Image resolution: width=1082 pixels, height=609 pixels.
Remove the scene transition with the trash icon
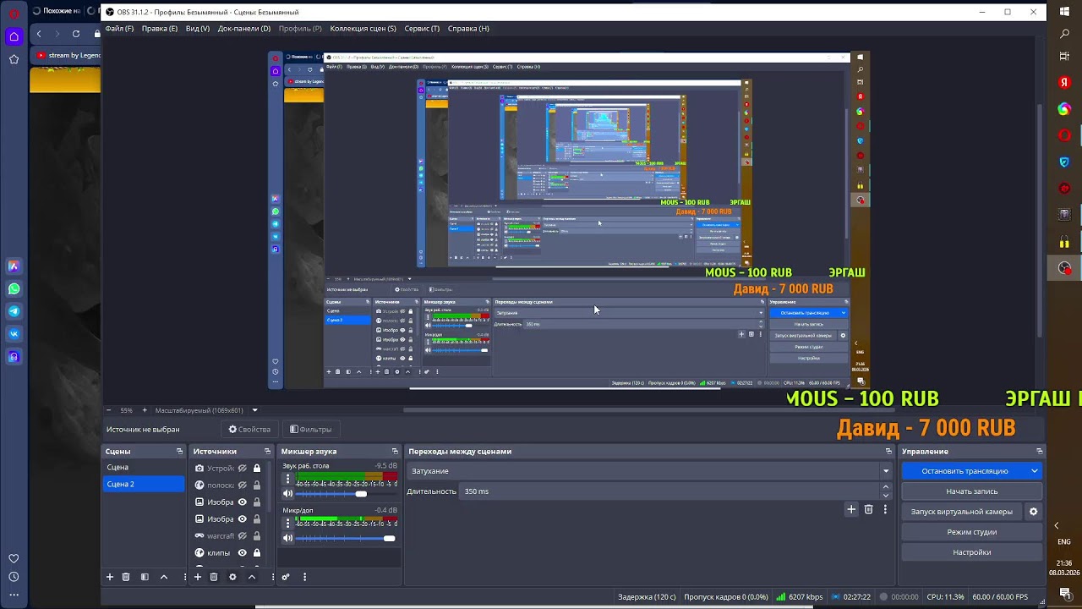coord(868,509)
